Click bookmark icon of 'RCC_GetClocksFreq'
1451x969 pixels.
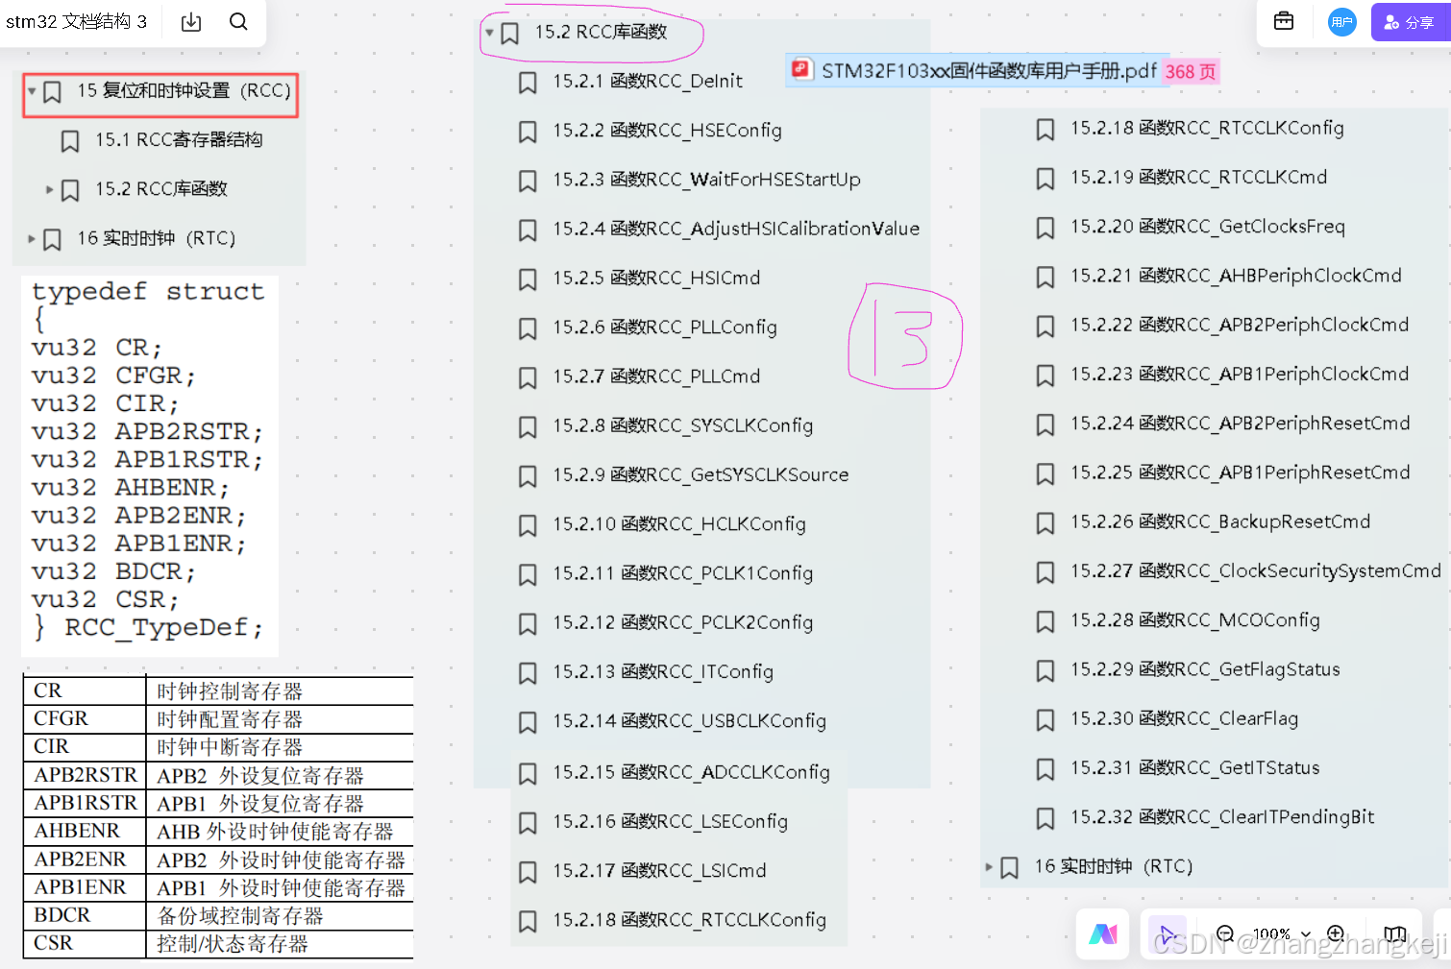[x=1045, y=228]
